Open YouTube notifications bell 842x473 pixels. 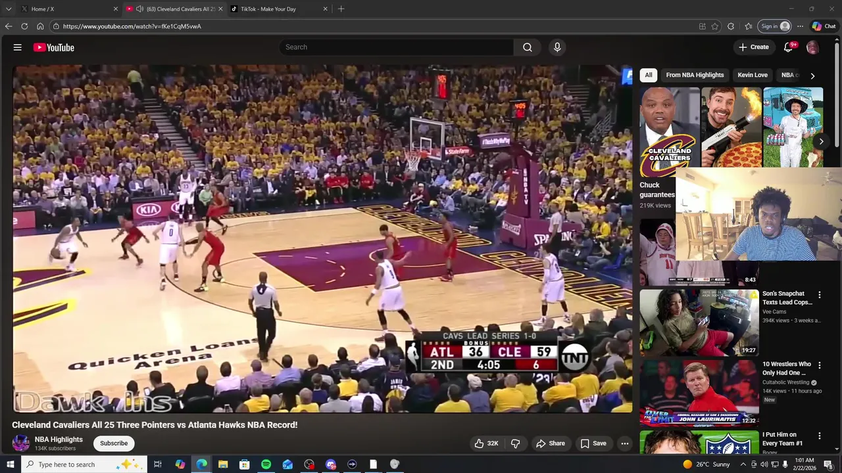pos(788,47)
